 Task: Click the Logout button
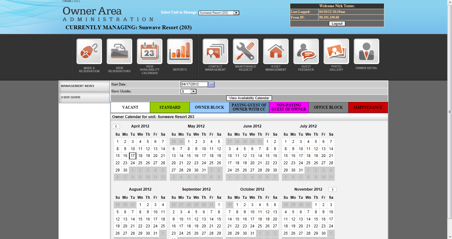[337, 24]
